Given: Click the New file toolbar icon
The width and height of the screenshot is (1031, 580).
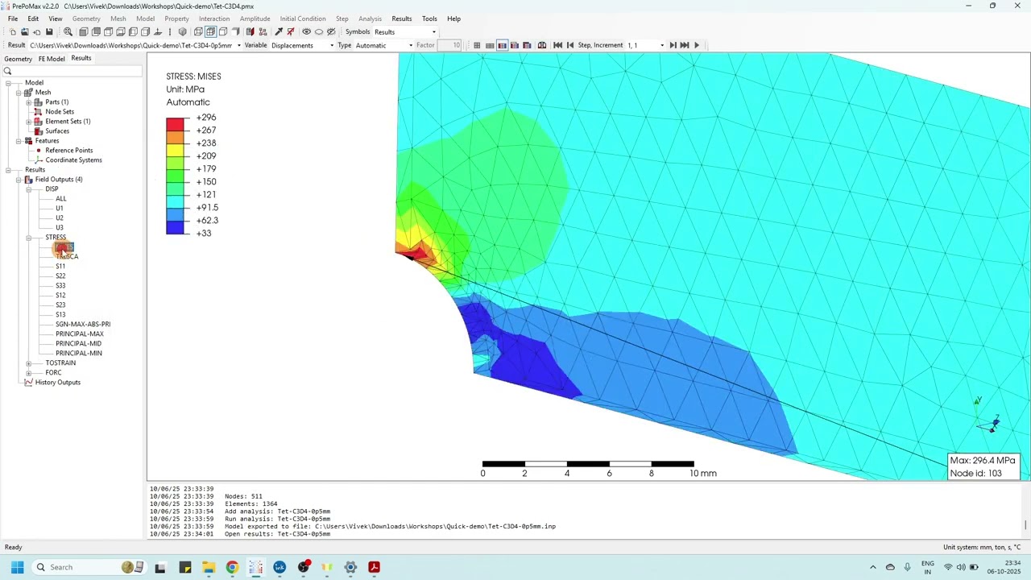Looking at the screenshot, I should point(12,32).
